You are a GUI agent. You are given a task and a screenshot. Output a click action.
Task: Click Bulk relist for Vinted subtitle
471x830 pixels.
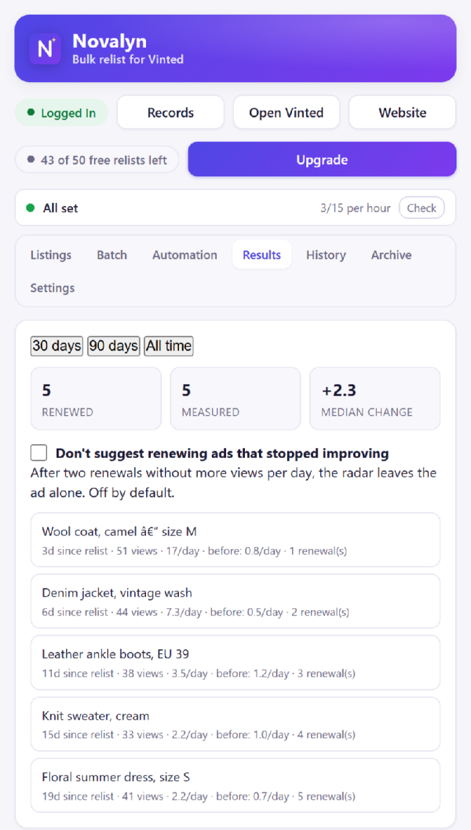[x=128, y=59]
